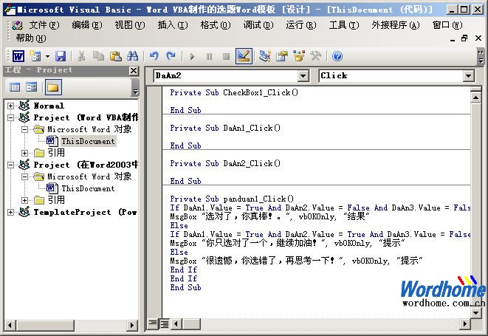Open the Insert object dropdown arrow in toolbar
The height and width of the screenshot is (336, 488).
pos(47,56)
